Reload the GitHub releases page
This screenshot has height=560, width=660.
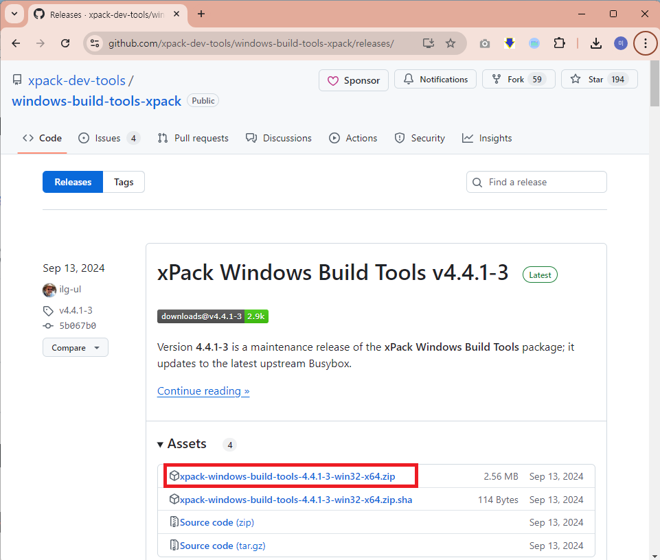65,43
